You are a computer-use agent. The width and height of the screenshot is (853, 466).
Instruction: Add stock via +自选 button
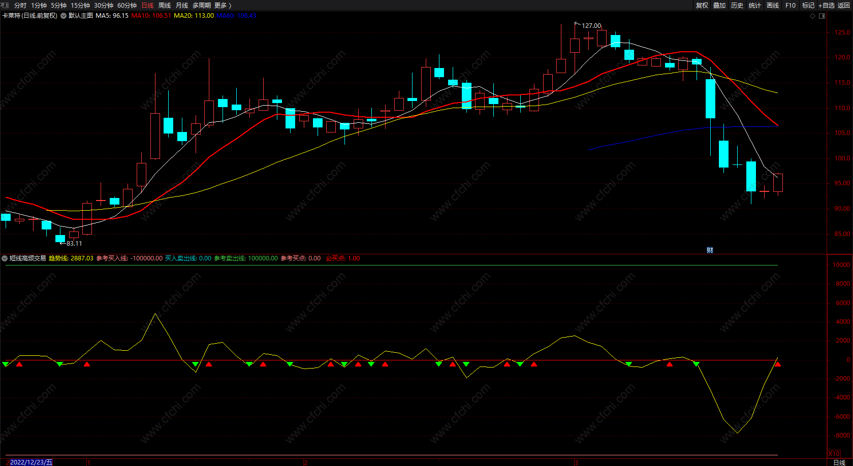pyautogui.click(x=827, y=5)
